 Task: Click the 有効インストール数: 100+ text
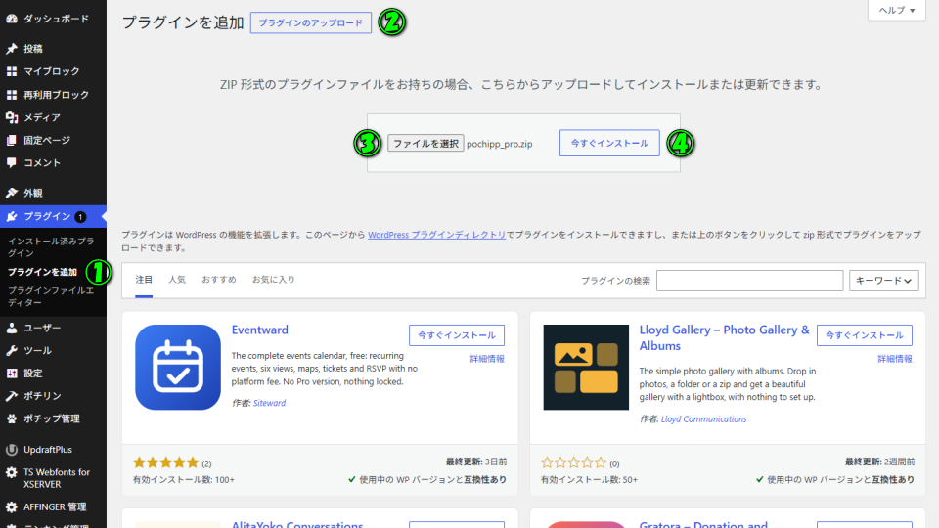pyautogui.click(x=184, y=479)
